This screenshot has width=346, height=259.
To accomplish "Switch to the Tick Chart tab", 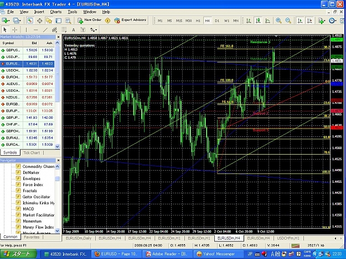I will point(32,153).
